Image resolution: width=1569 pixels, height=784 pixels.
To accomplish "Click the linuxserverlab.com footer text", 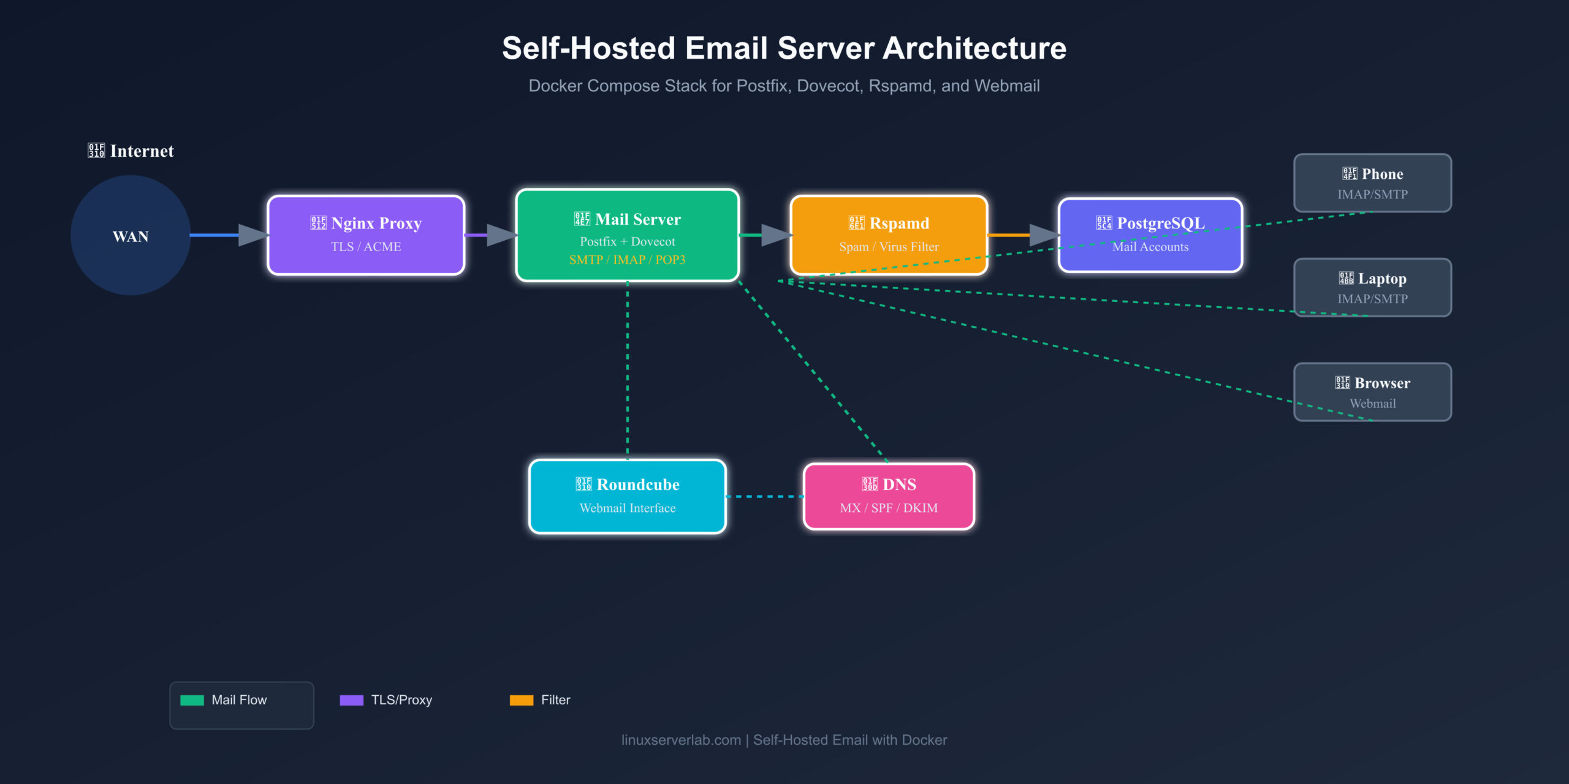I will (784, 740).
